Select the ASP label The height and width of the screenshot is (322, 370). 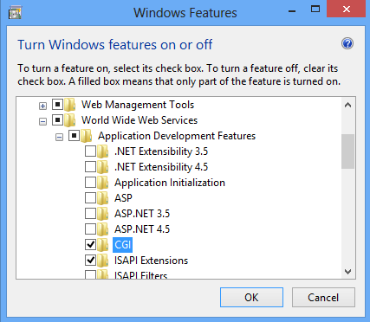[x=123, y=198]
